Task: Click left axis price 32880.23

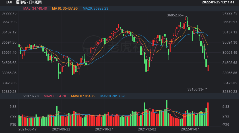Action: coord(9,92)
